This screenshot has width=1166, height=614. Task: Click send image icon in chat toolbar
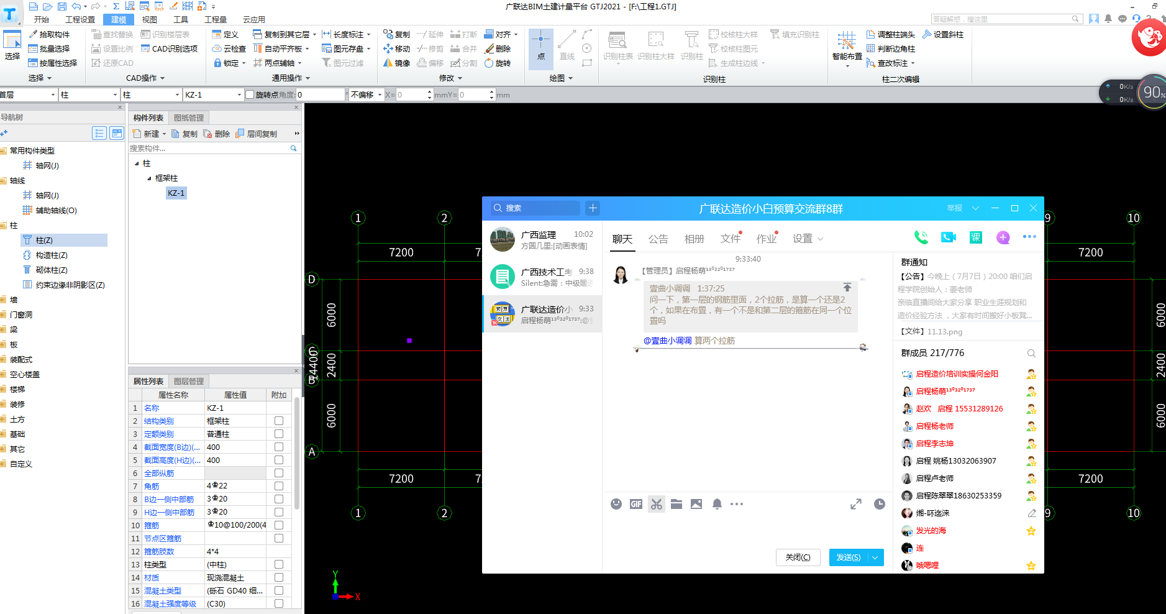tap(696, 504)
